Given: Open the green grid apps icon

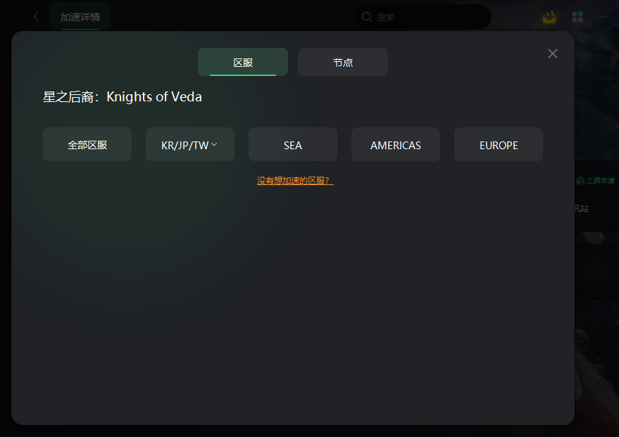Looking at the screenshot, I should click(577, 17).
